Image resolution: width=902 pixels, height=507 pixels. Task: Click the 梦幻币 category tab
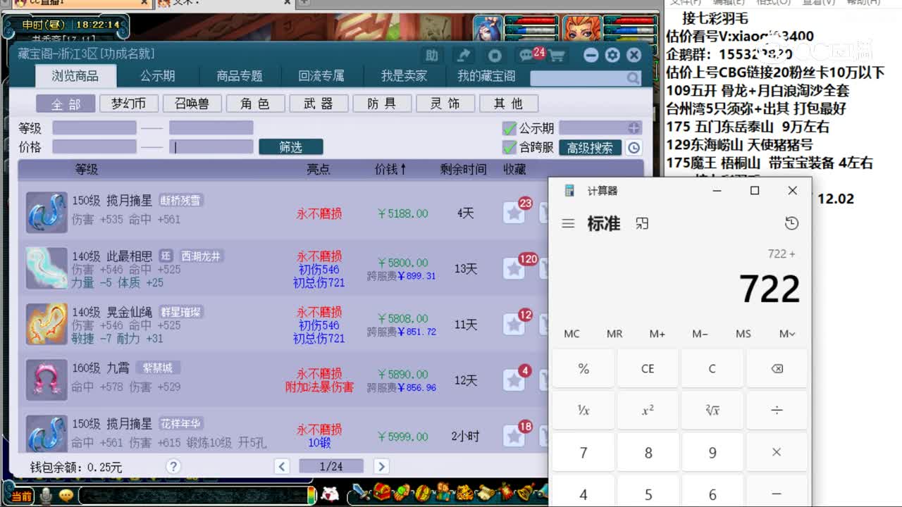pos(129,104)
